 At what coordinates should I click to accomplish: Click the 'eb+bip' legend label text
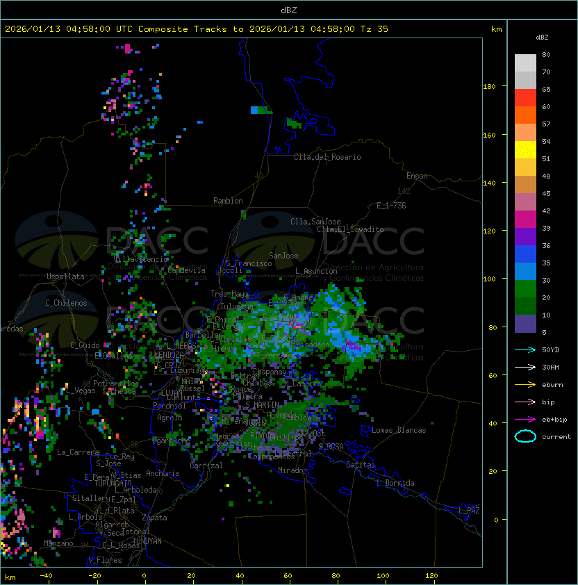click(x=554, y=420)
